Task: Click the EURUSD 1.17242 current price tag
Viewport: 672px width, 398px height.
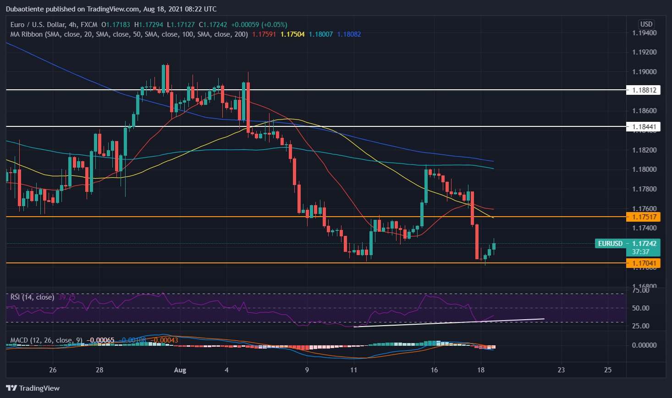Action: tap(628, 244)
